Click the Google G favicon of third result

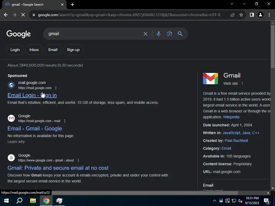pos(11,158)
